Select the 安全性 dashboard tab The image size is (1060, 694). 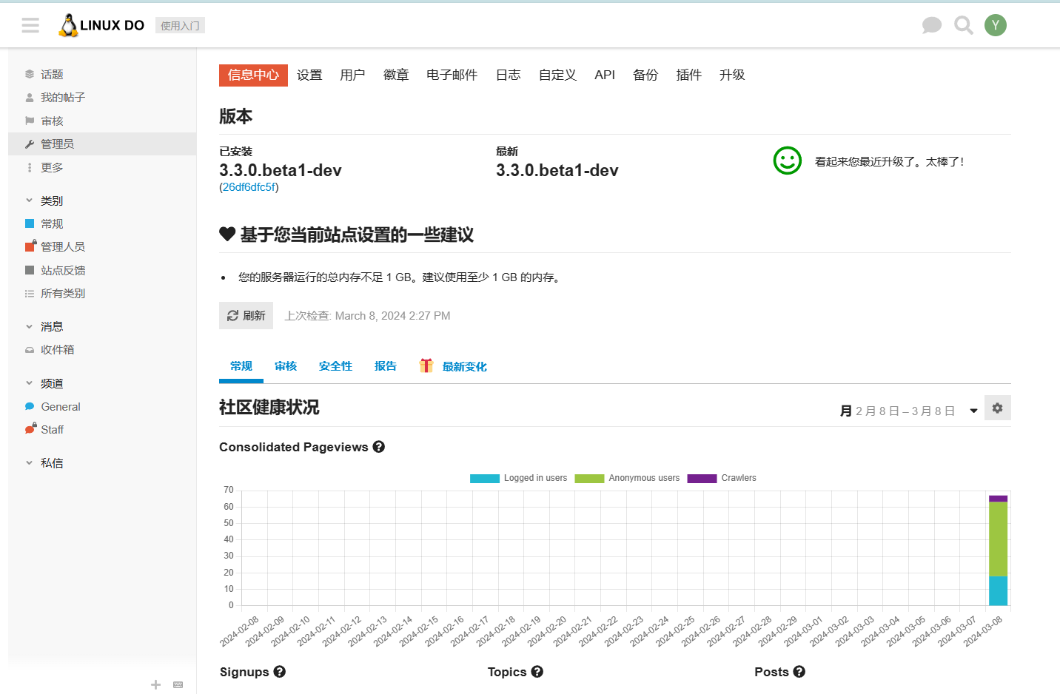[335, 366]
